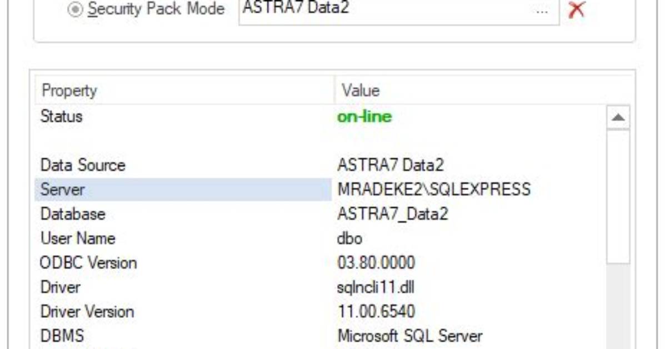
Task: Click the 11.00.6540 driver version value
Action: click(x=376, y=312)
